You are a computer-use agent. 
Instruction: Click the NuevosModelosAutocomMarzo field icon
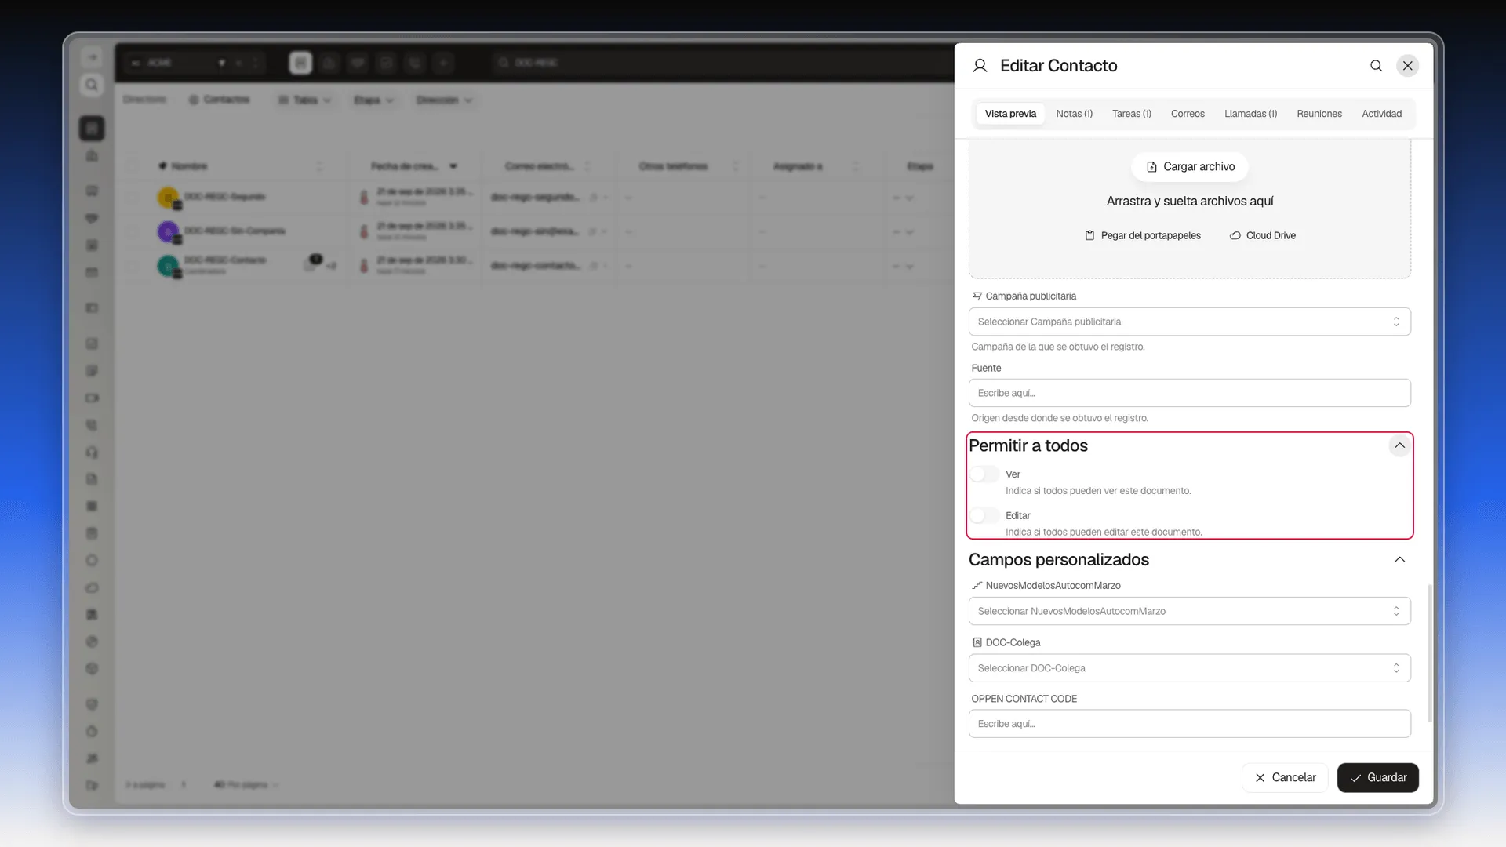click(977, 585)
